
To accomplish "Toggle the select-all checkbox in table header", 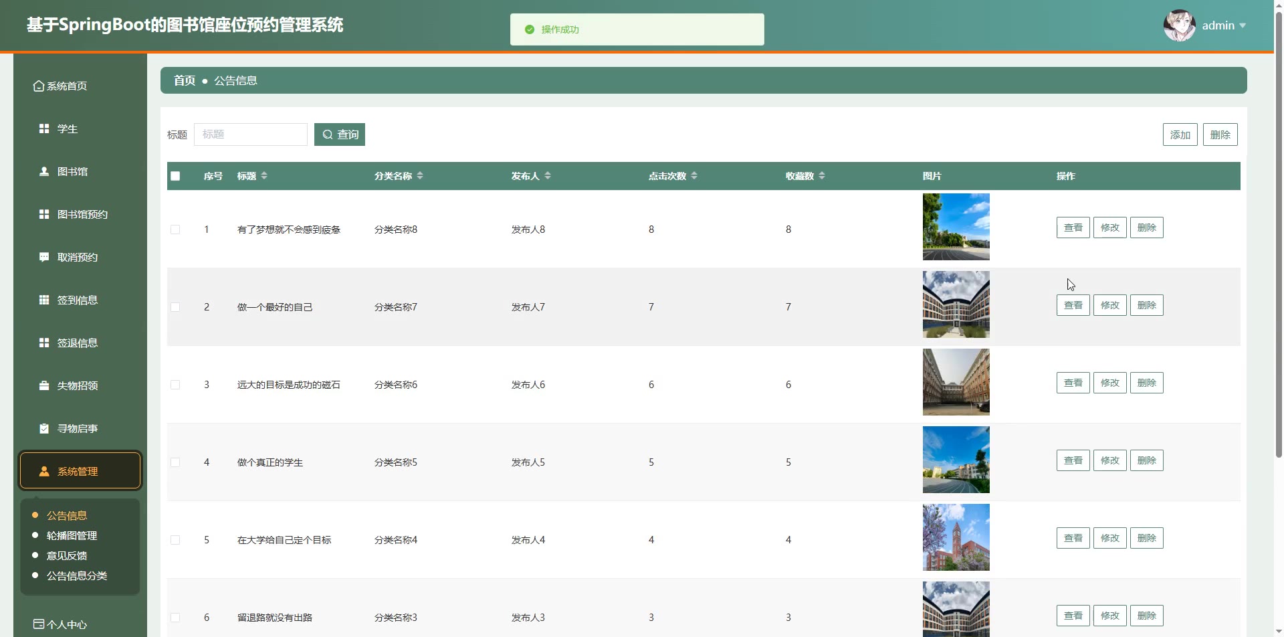I will (x=175, y=176).
